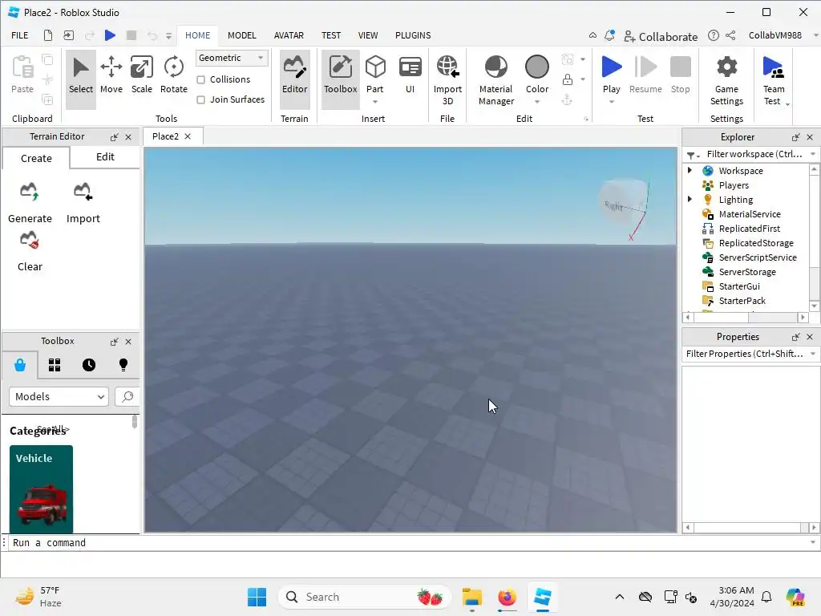Click the share icon
This screenshot has width=821, height=616.
(731, 35)
